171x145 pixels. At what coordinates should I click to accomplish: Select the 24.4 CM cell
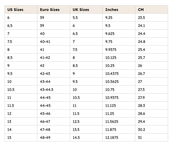pos(152,34)
